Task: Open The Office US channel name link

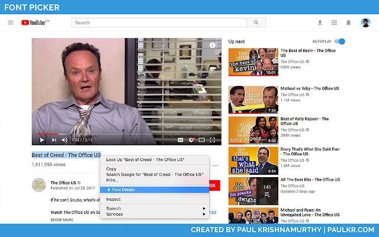Action: 63,183
